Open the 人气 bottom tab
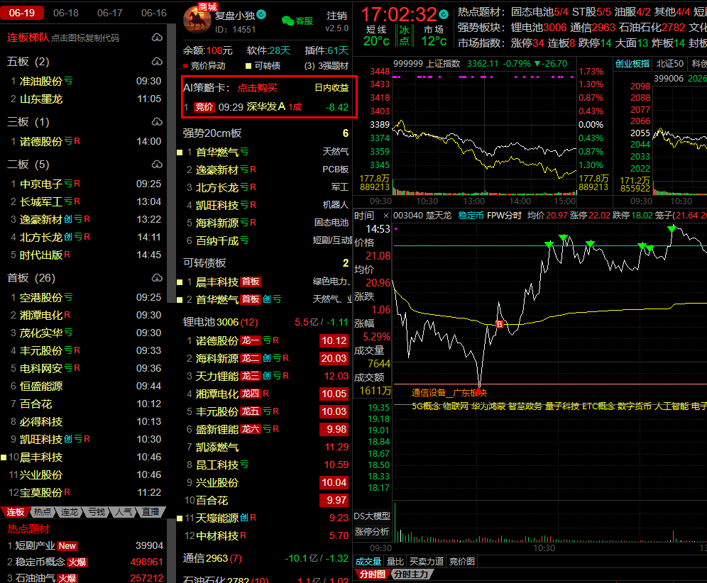Screen dimensions: 707x583 124,512
